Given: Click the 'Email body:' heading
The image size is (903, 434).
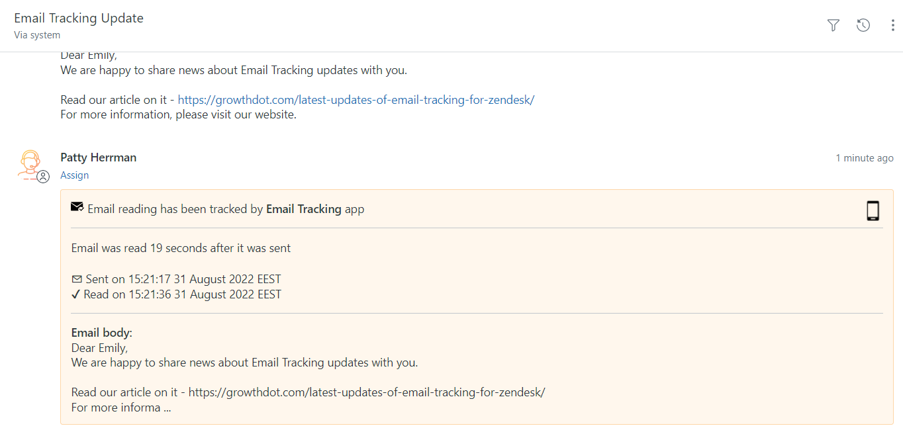Looking at the screenshot, I should pos(102,333).
